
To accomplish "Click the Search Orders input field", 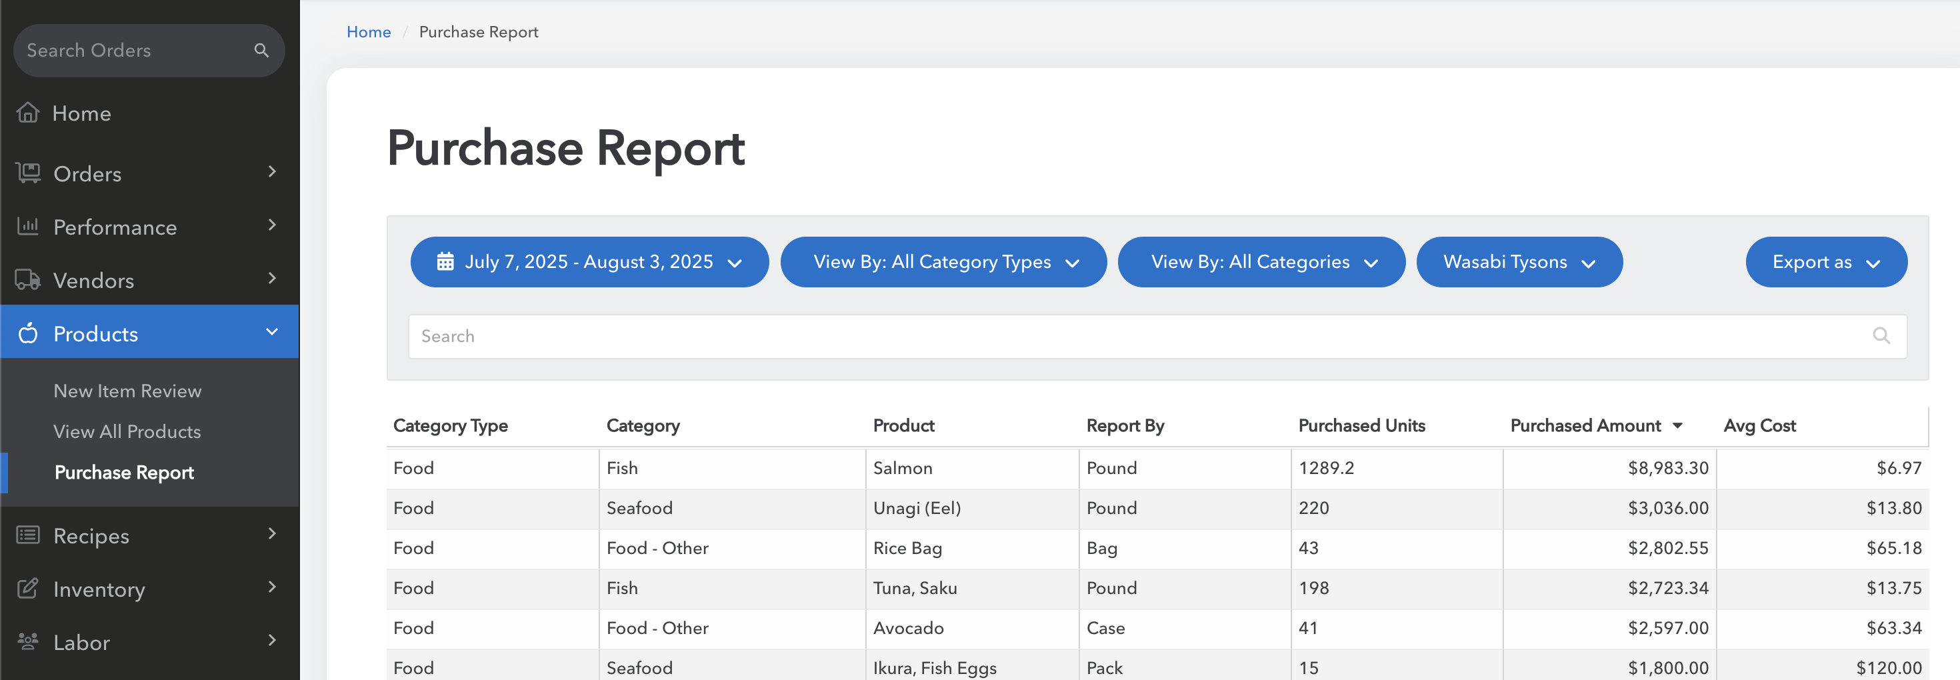I will pyautogui.click(x=129, y=50).
